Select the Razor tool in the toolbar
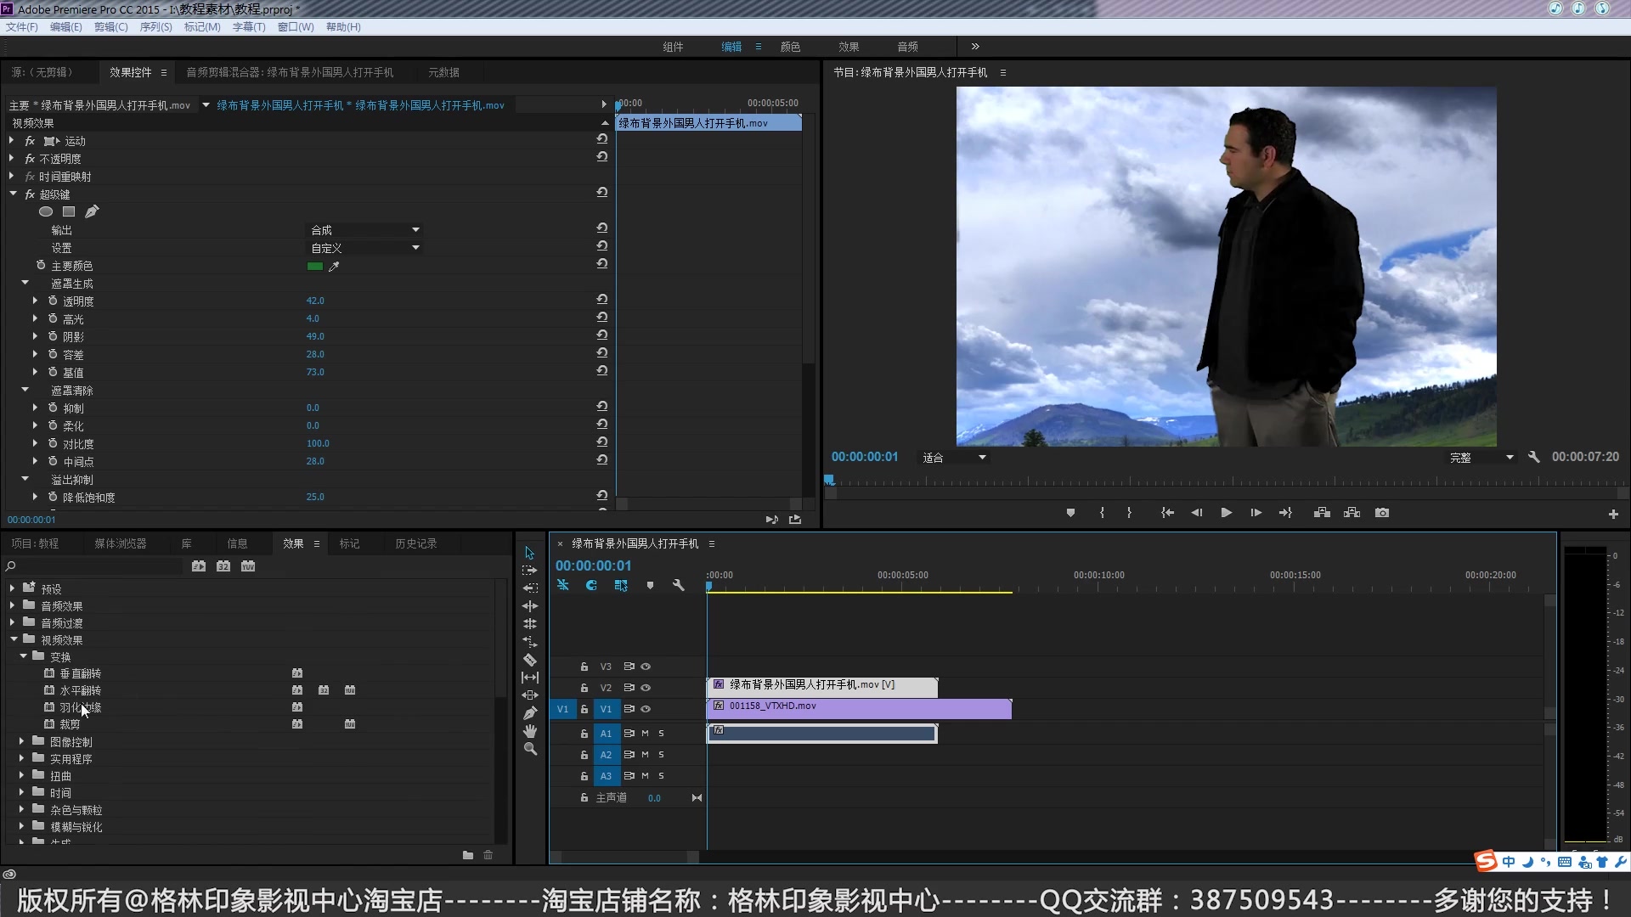This screenshot has width=1631, height=917. tap(530, 660)
